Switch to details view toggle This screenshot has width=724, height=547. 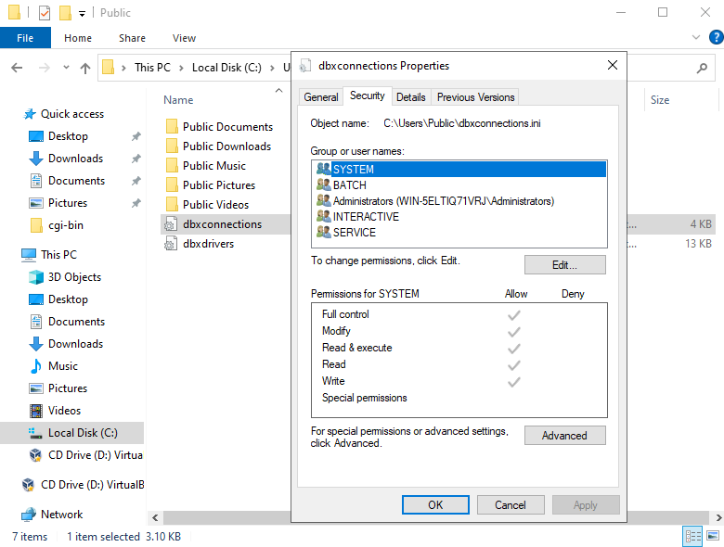[692, 536]
